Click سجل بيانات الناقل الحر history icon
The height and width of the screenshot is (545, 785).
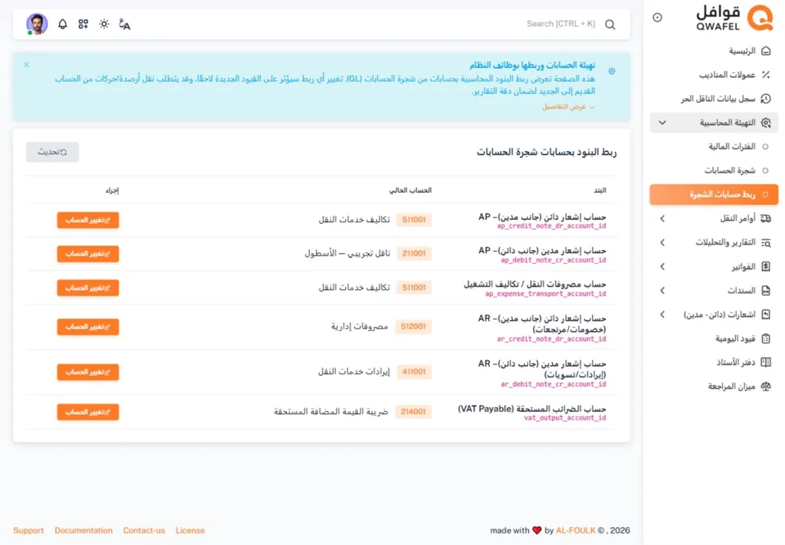[x=765, y=99]
